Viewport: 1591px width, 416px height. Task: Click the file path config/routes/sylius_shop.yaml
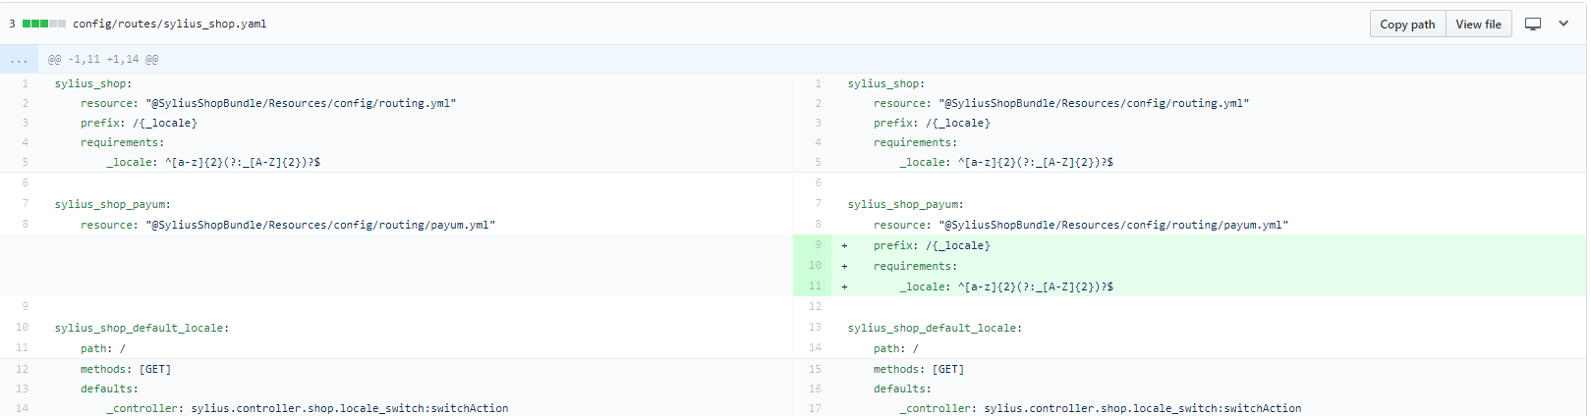point(169,24)
